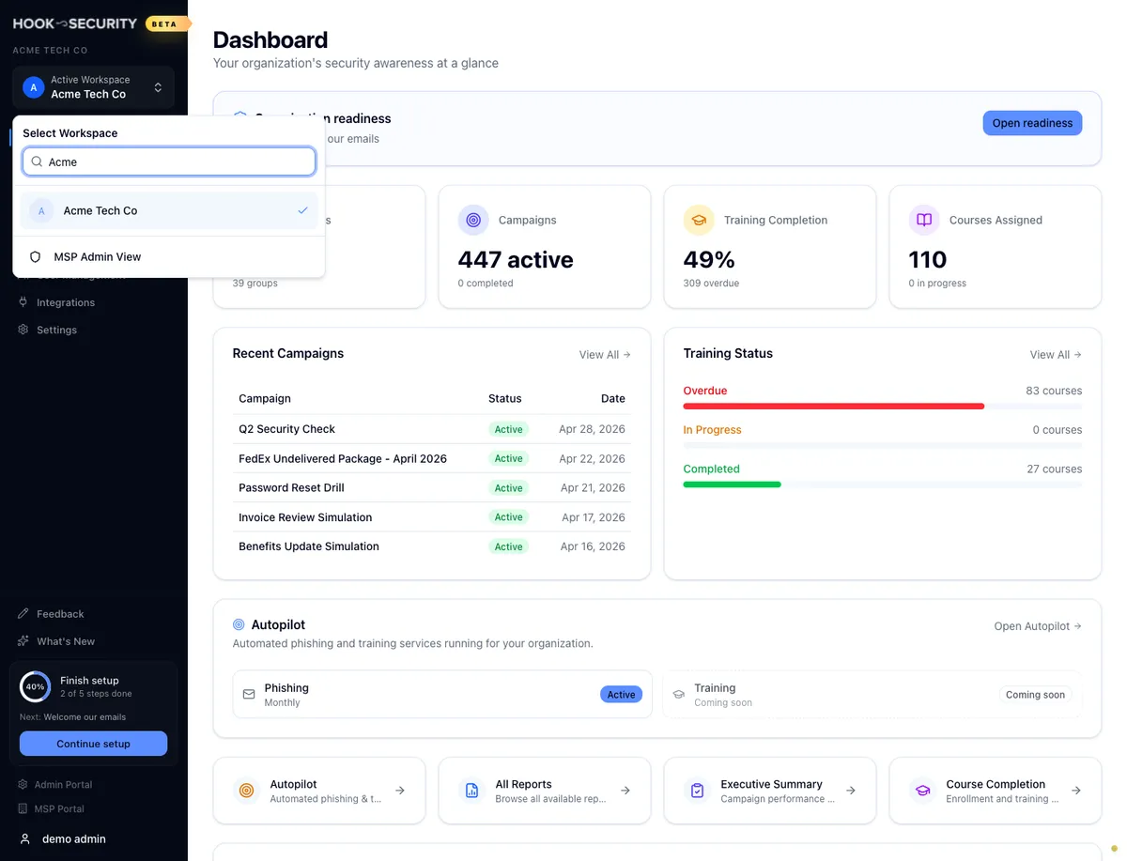Choose MSP Admin View option
Viewport: 1127px width, 861px height.
[169, 256]
